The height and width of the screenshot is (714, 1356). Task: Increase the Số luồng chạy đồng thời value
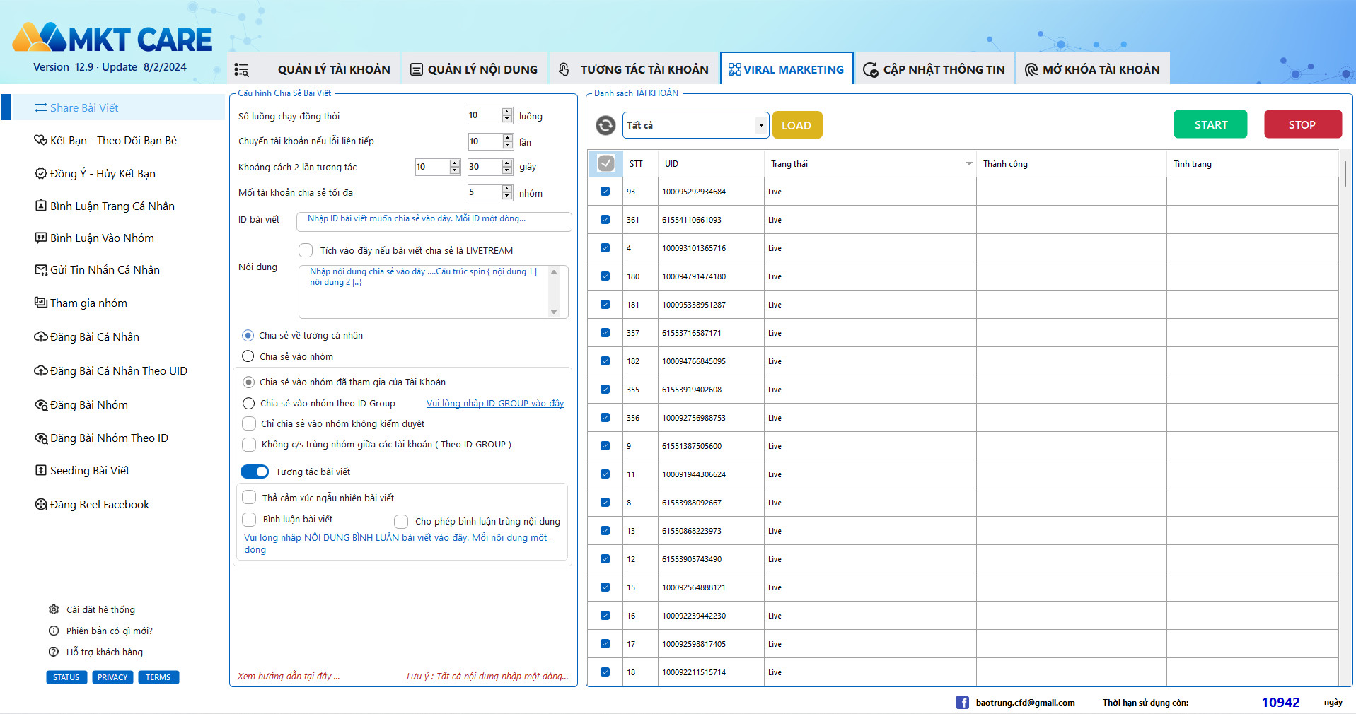[x=507, y=112]
